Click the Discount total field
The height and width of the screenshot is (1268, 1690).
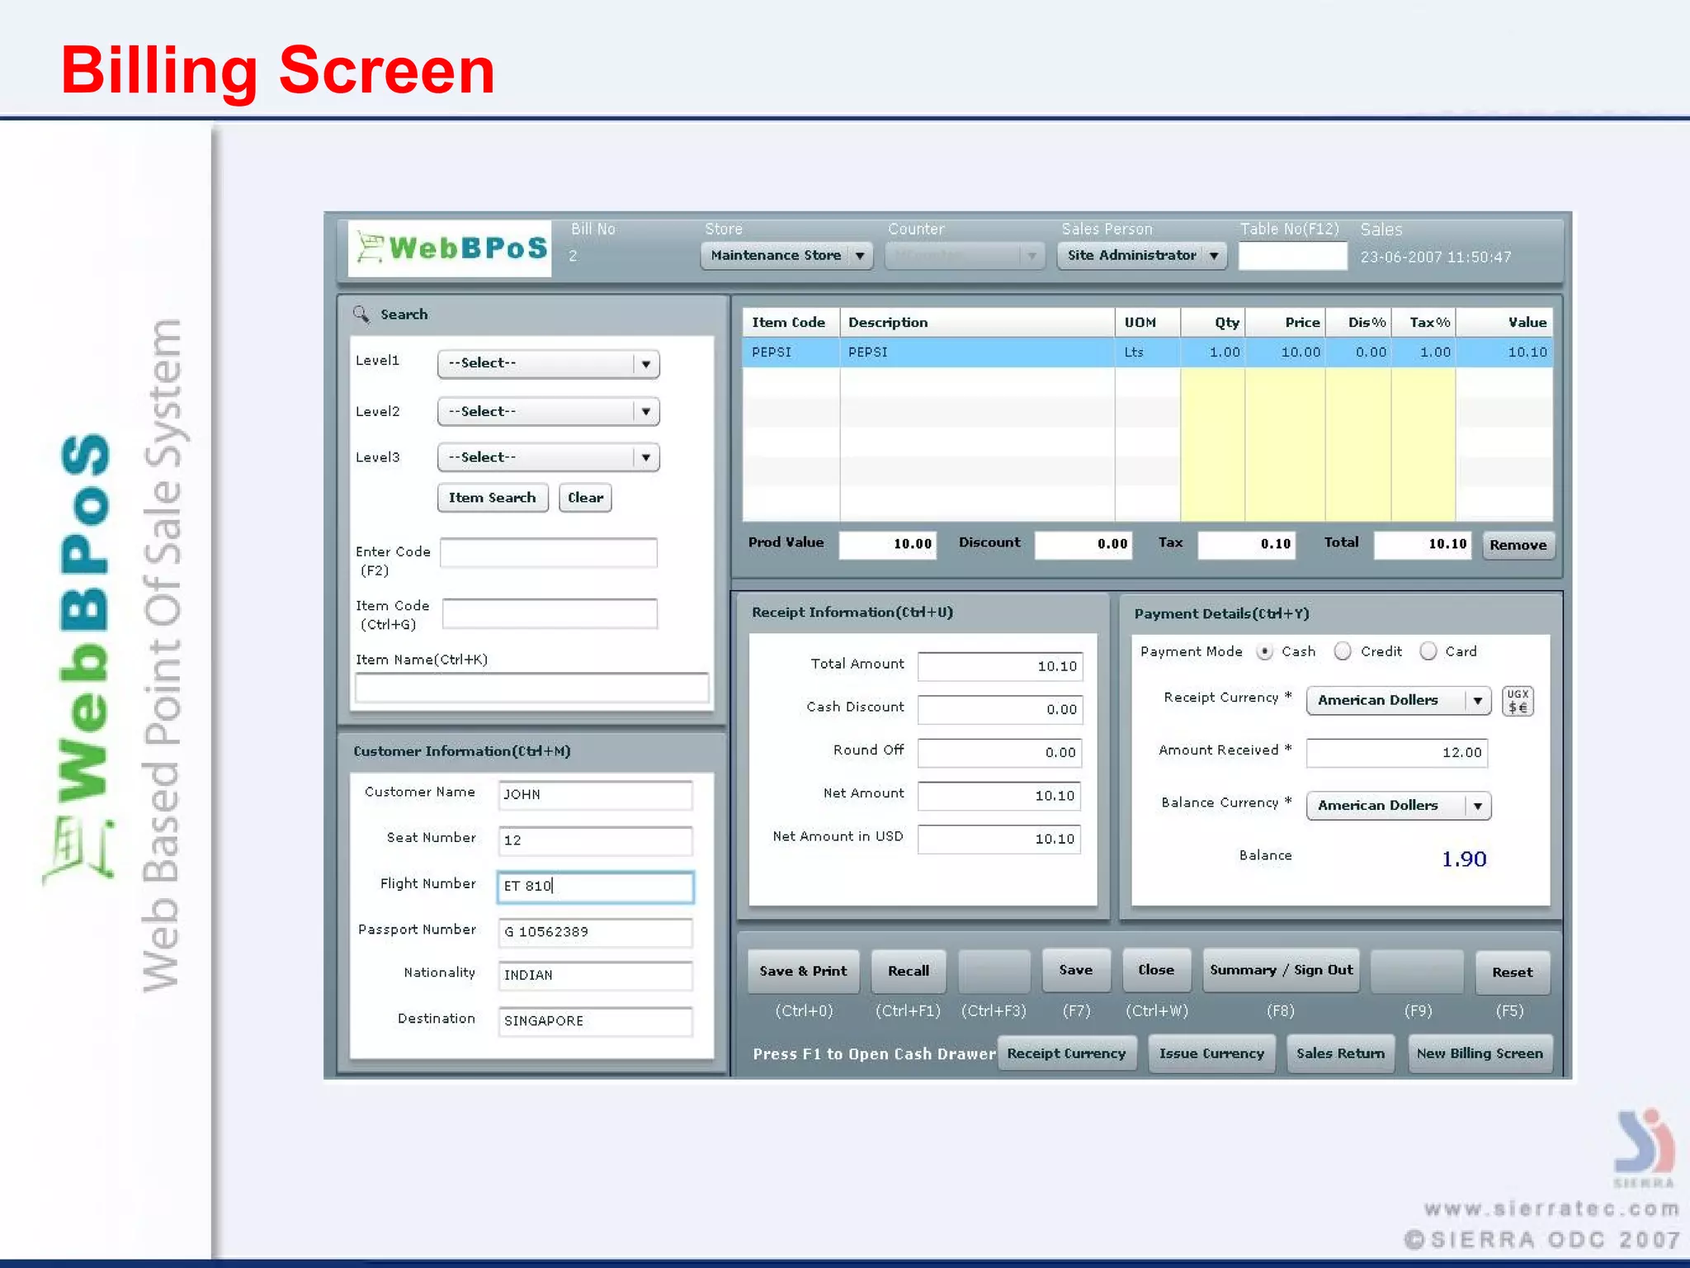point(1083,545)
